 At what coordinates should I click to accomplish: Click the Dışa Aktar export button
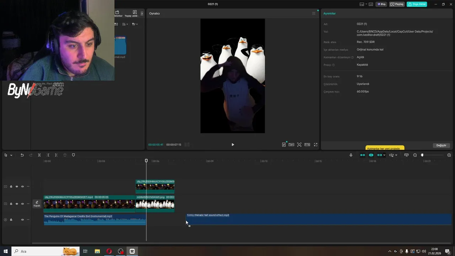click(x=417, y=4)
